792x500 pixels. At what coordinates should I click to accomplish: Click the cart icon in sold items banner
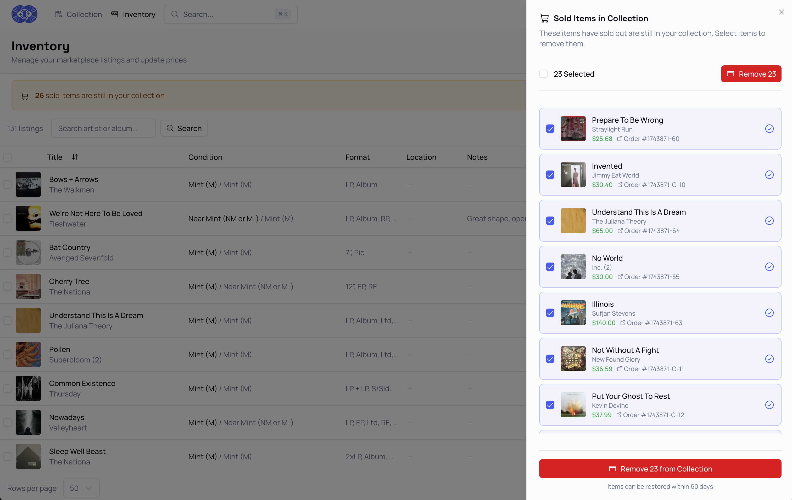pos(25,96)
